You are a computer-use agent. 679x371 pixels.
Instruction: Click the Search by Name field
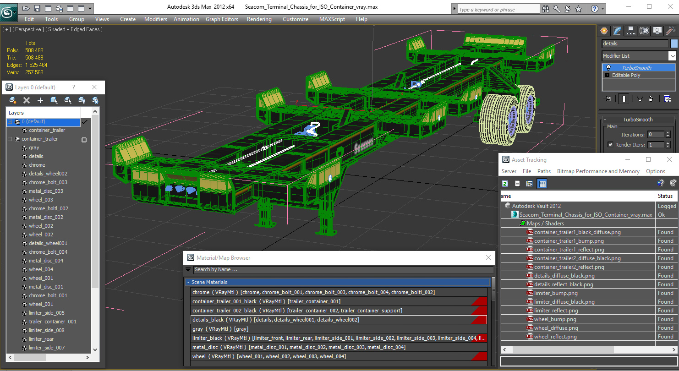click(x=343, y=270)
